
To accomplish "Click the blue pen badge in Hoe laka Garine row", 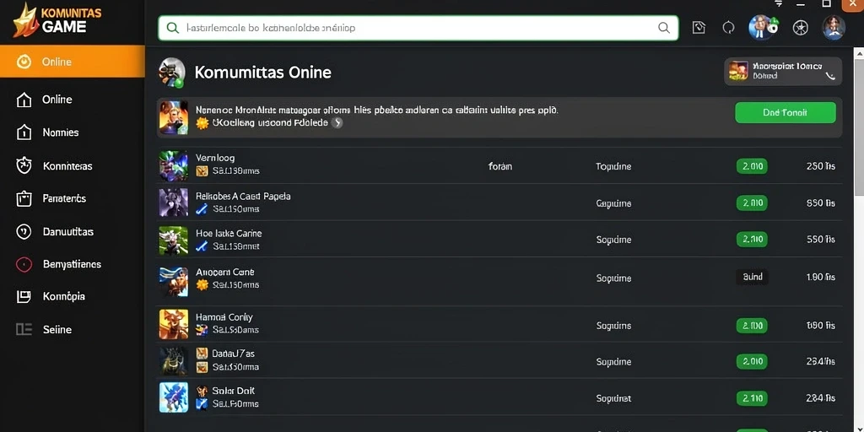I will point(202,246).
